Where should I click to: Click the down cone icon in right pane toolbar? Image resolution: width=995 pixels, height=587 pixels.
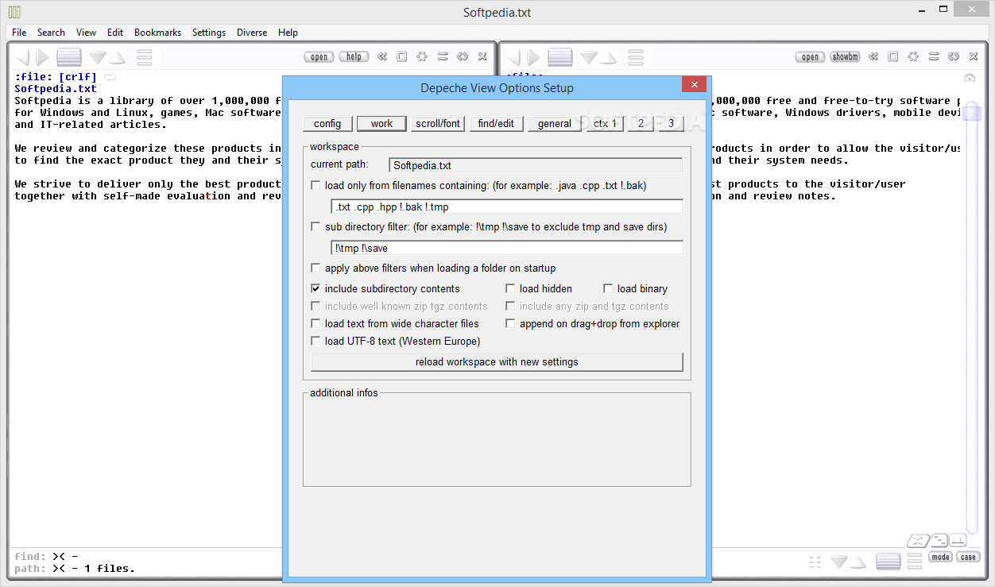coord(589,57)
